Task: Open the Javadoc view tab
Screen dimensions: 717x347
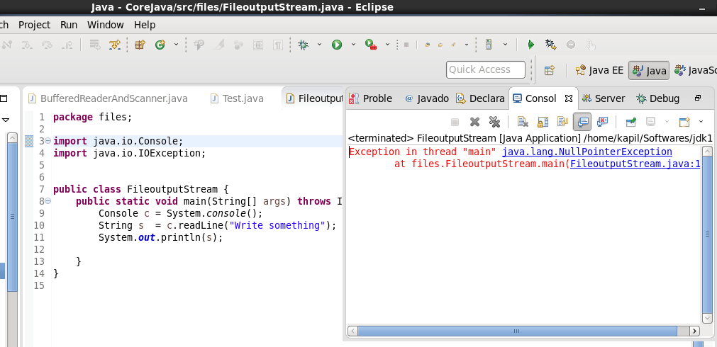Action: 427,98
